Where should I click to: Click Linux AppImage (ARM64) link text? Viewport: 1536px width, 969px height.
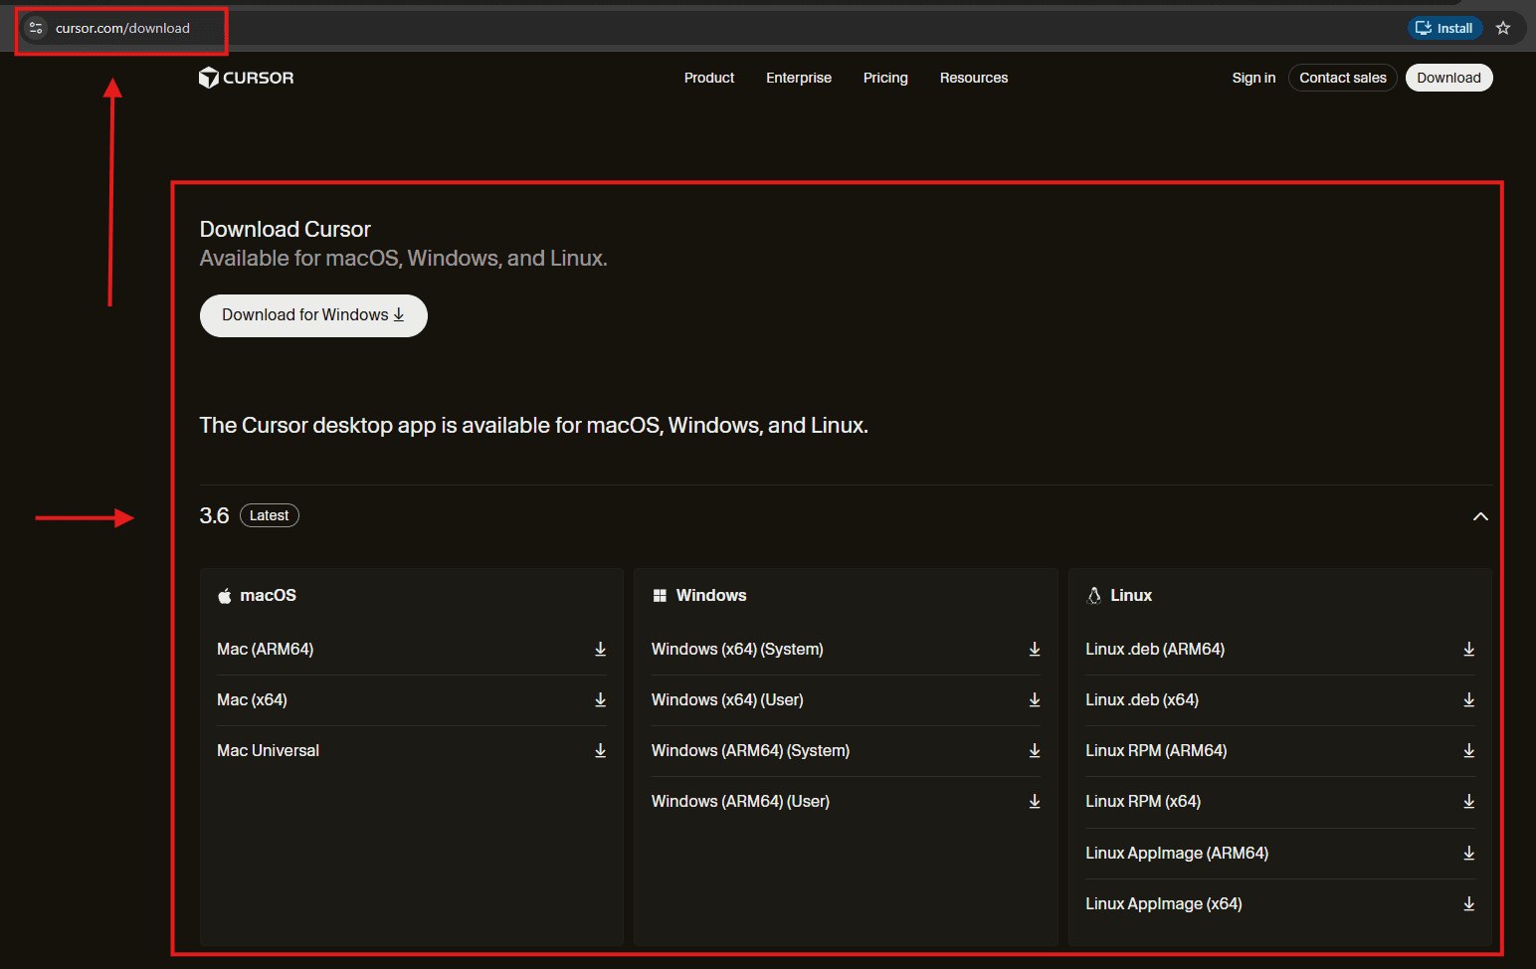1177,853
